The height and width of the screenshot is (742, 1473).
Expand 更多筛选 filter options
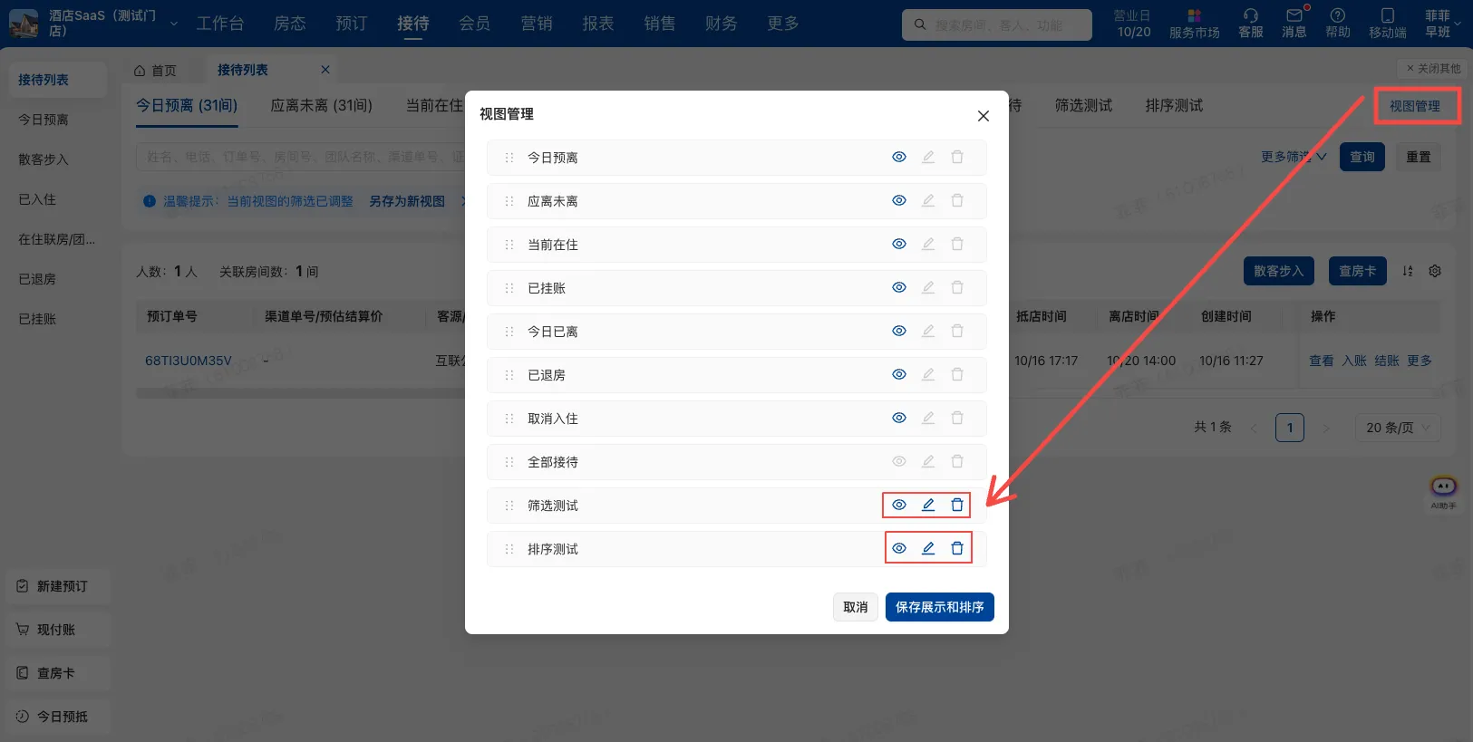point(1294,157)
